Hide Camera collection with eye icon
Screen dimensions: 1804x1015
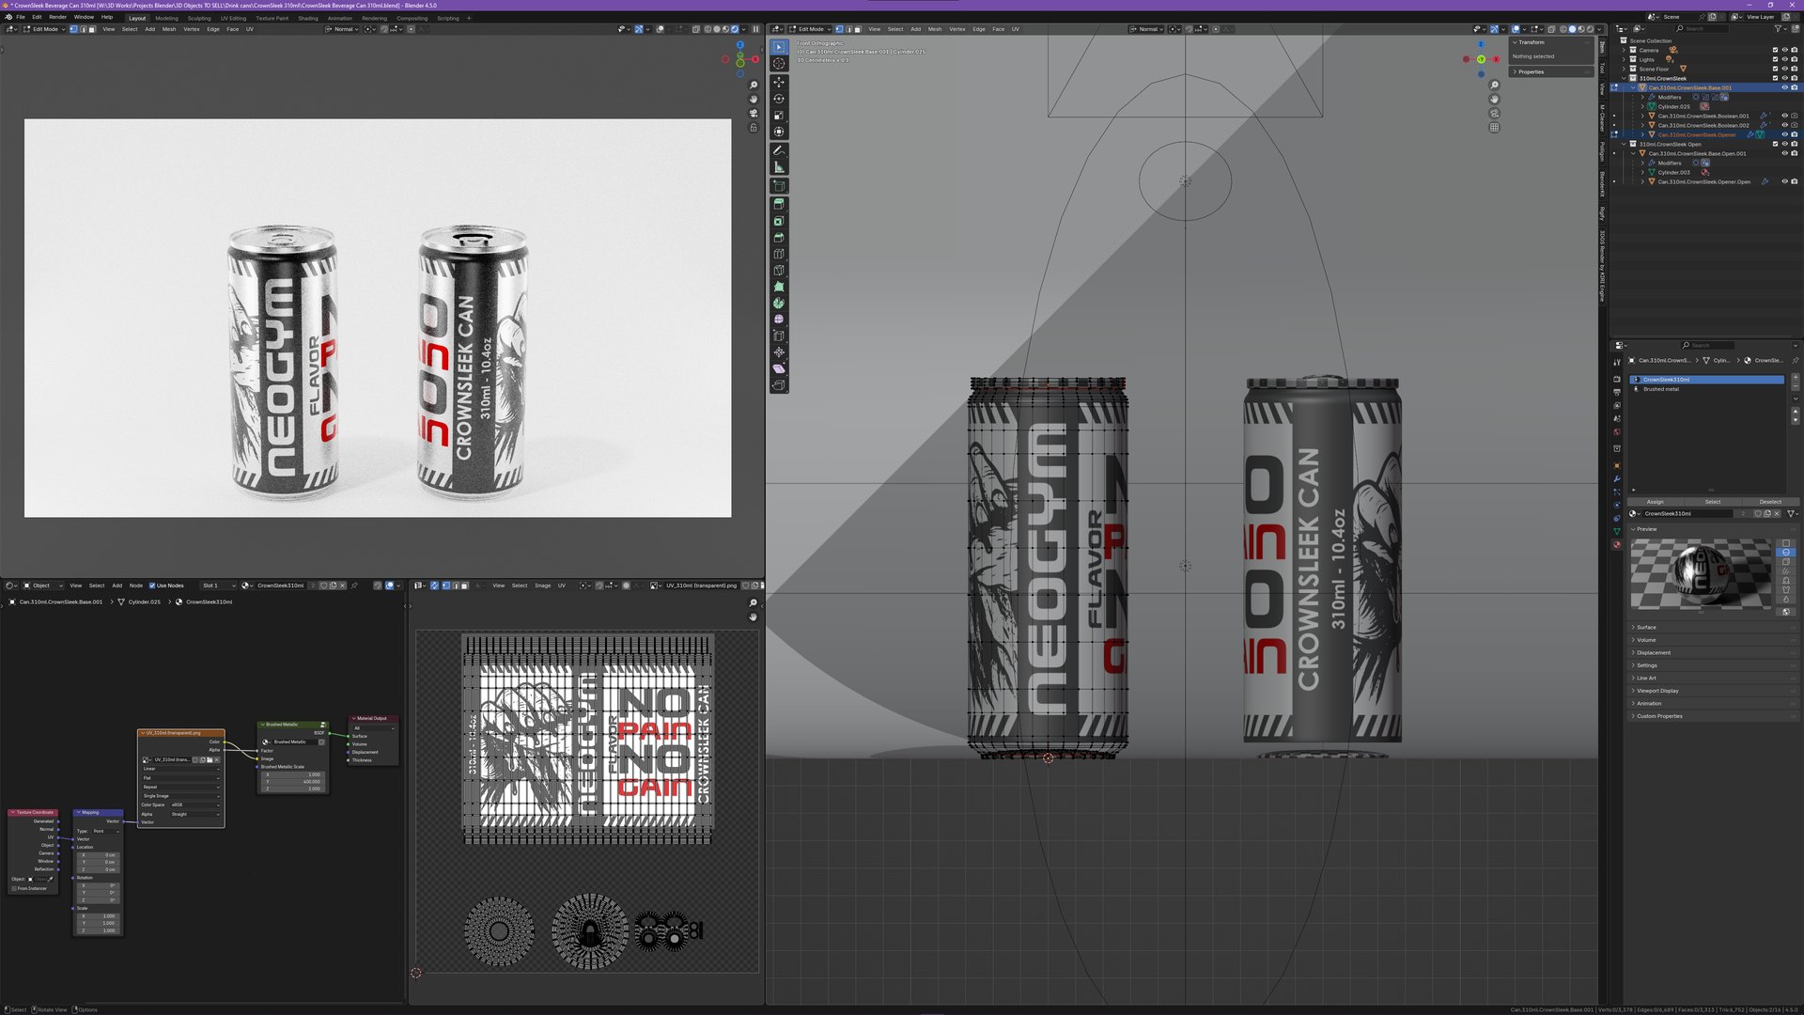(x=1784, y=50)
